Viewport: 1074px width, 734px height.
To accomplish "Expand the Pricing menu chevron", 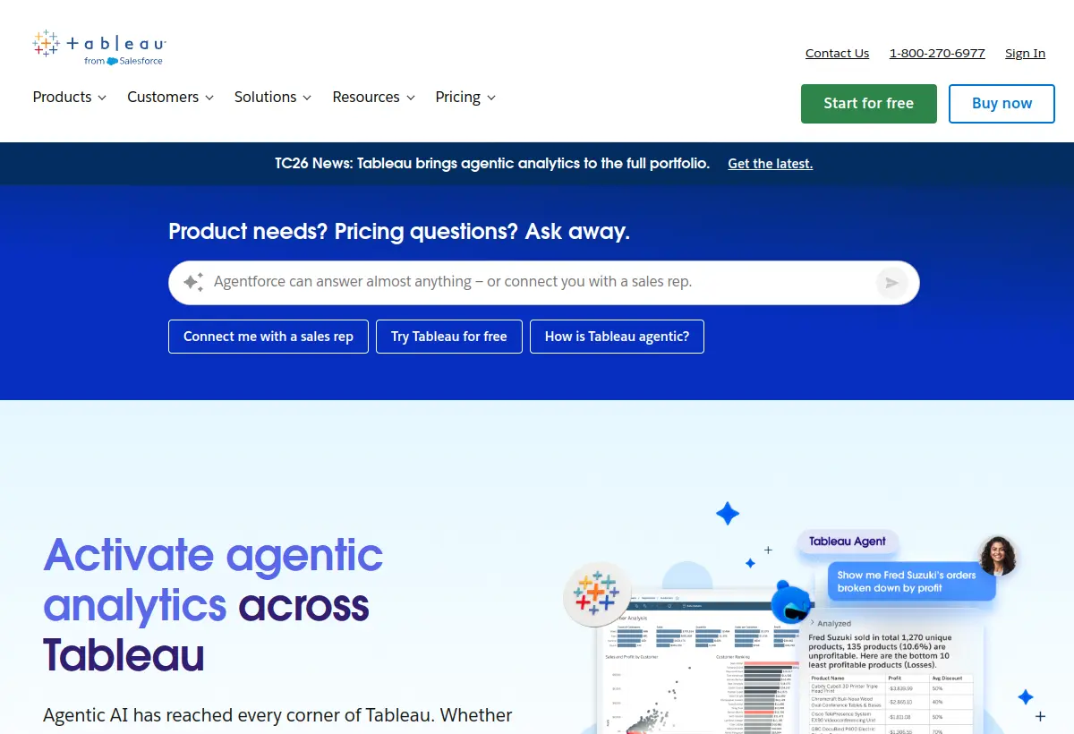I will point(491,98).
